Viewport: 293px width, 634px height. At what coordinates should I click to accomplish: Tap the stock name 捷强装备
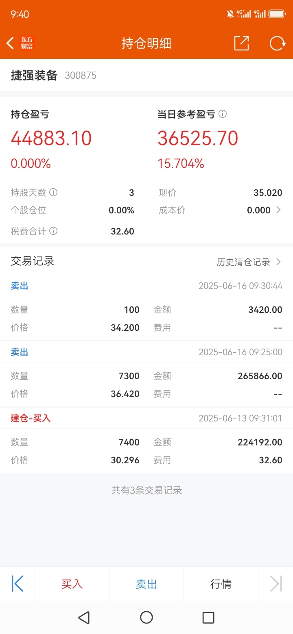(34, 75)
